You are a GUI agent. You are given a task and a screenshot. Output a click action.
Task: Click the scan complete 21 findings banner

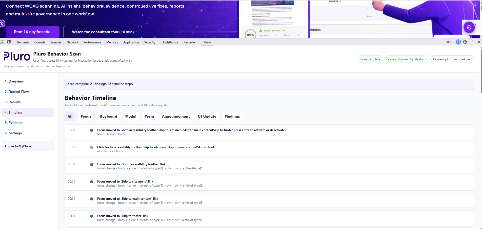[x=269, y=84]
